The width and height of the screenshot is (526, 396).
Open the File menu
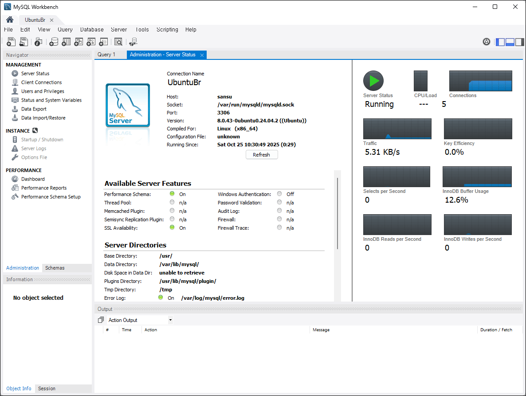point(8,30)
